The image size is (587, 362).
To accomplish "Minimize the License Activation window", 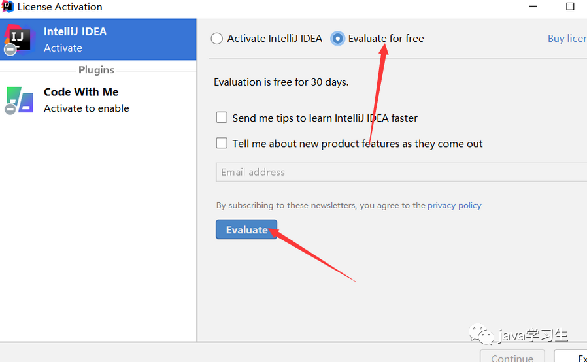I will (x=533, y=7).
